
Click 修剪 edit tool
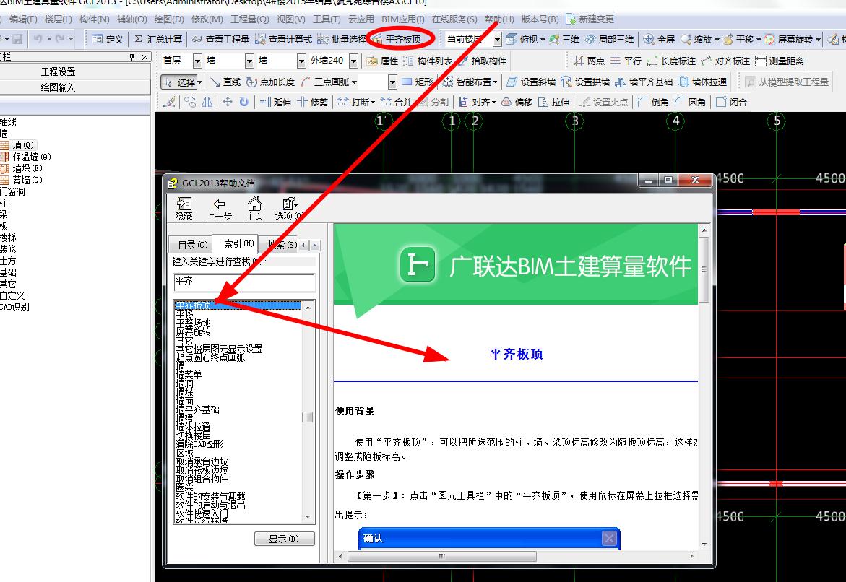pos(312,102)
